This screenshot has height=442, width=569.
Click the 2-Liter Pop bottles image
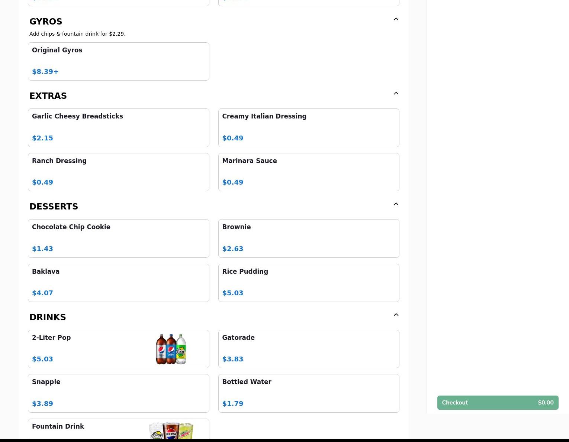[x=171, y=349]
